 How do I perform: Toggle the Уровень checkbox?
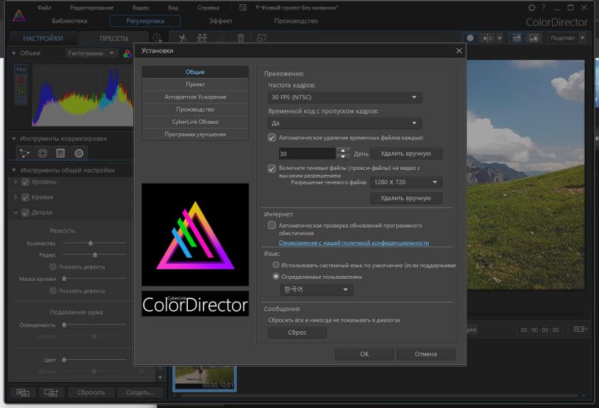[x=25, y=182]
